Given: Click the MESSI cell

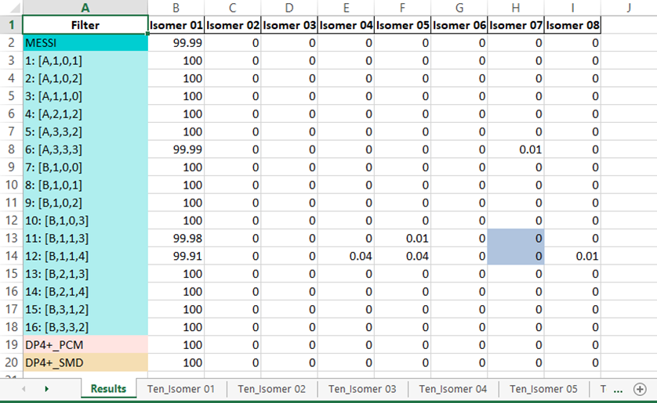Looking at the screenshot, I should 85,42.
